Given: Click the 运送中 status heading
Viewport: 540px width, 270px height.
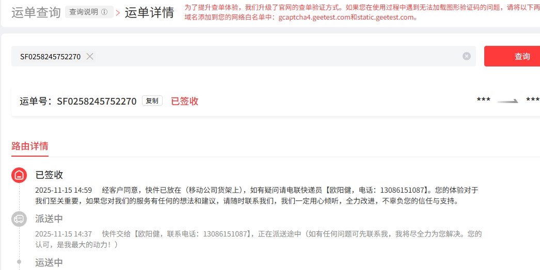Looking at the screenshot, I should [x=49, y=262].
